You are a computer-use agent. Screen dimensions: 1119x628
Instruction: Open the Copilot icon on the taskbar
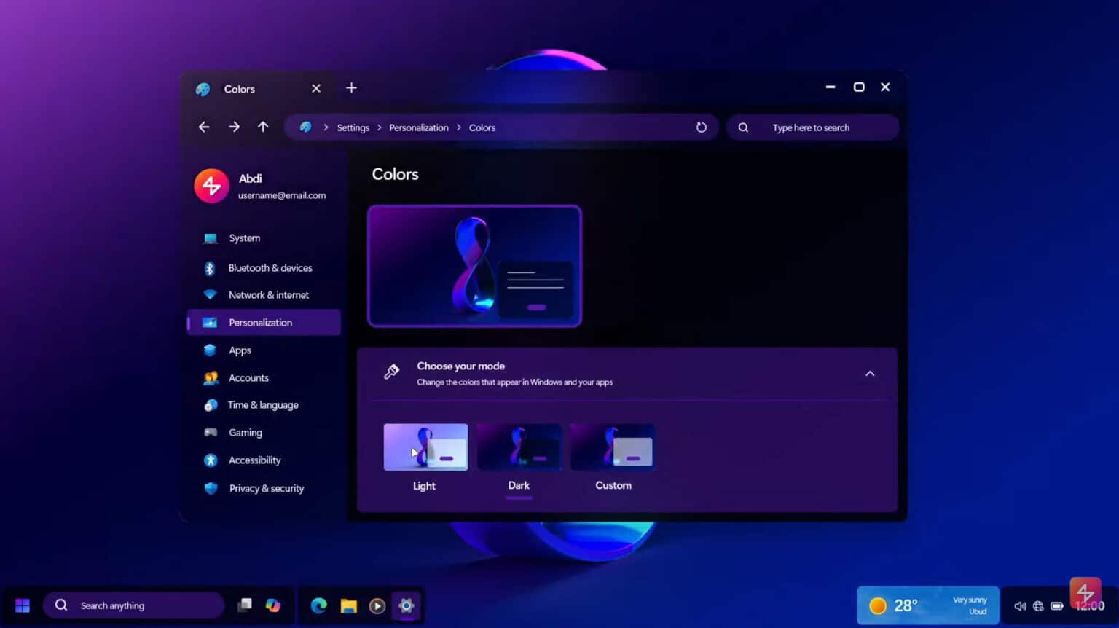pos(273,605)
